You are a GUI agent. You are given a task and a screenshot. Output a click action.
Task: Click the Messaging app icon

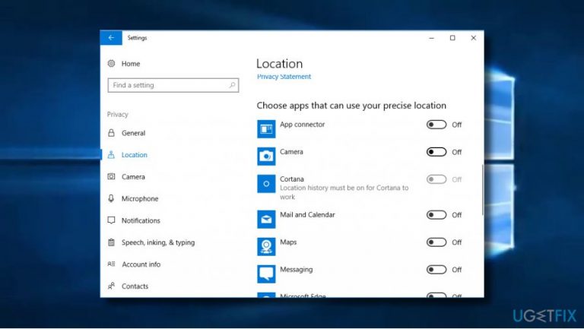(266, 274)
